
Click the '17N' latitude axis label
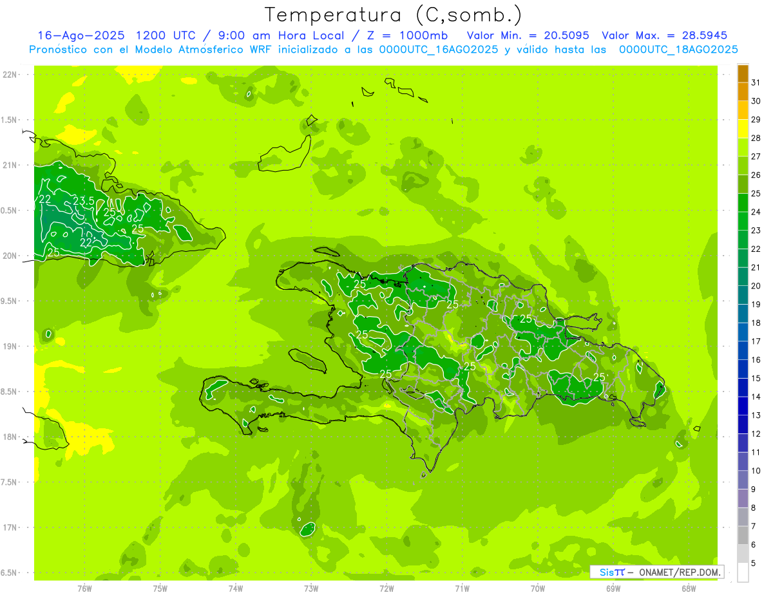tap(9, 527)
